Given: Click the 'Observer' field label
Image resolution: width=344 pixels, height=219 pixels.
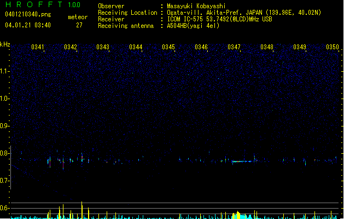Looking at the screenshot, I should click(111, 6).
